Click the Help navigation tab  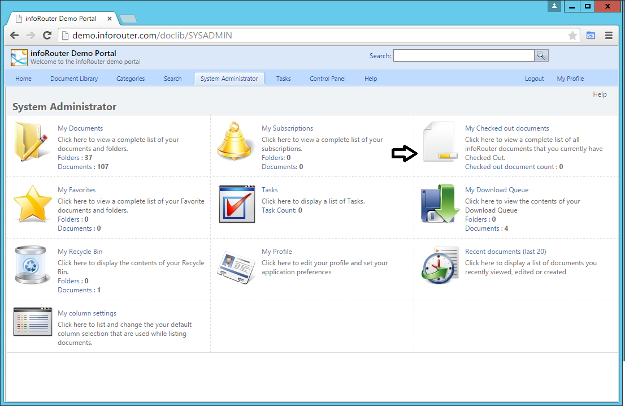[371, 79]
